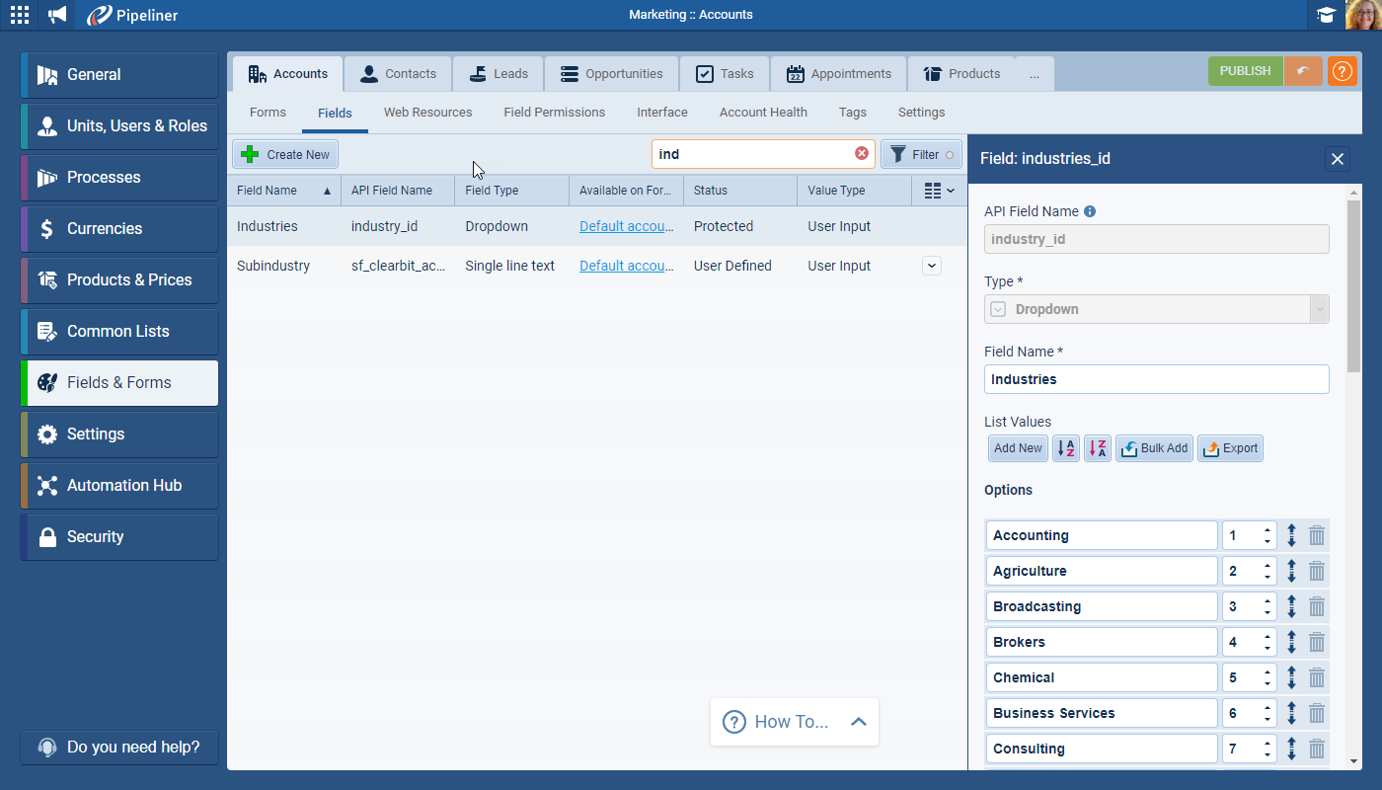Click the orange help question mark icon
The height and width of the screenshot is (790, 1382).
tap(1342, 71)
